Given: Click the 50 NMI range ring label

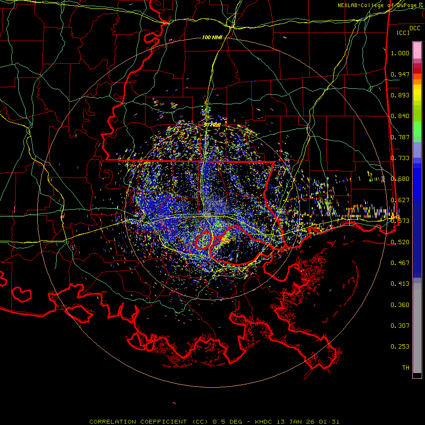Looking at the screenshot, I should 212,125.
